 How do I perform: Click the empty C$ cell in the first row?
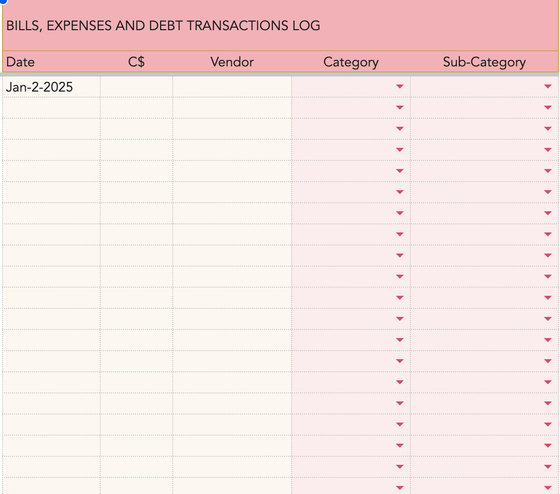pyautogui.click(x=136, y=87)
